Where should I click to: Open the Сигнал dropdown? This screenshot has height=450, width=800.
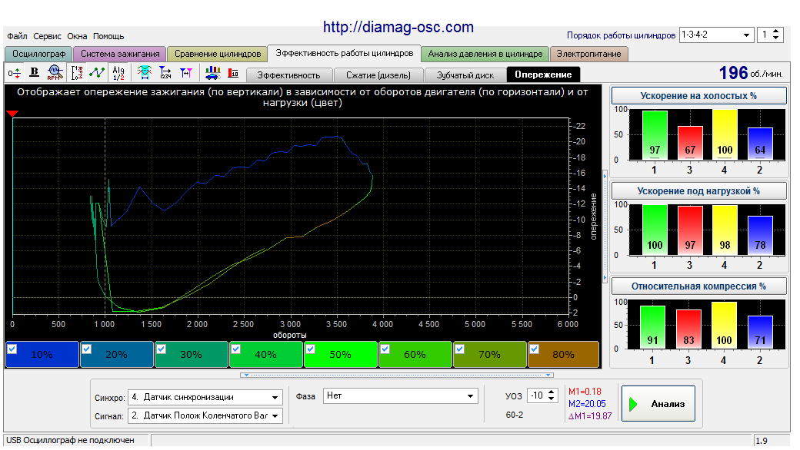point(275,416)
